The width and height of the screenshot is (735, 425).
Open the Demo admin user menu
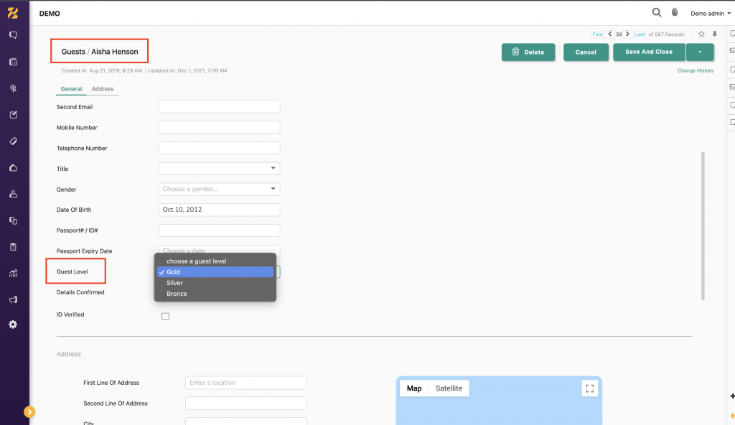(710, 13)
